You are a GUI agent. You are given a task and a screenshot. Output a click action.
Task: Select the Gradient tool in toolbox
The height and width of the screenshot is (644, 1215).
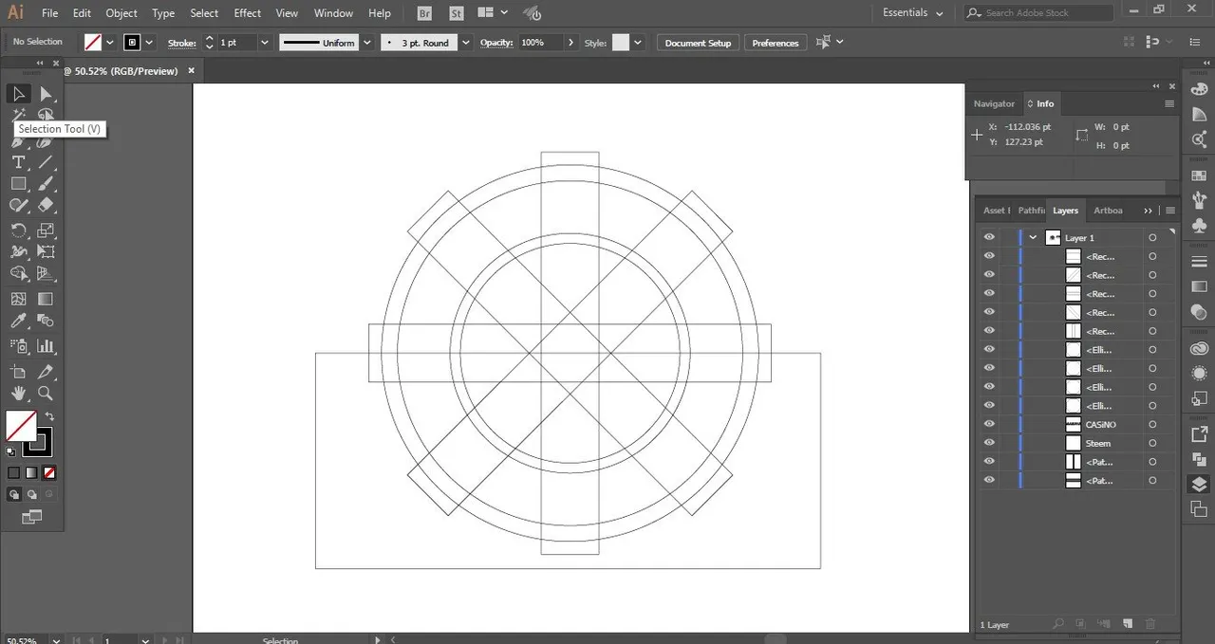[x=46, y=299]
